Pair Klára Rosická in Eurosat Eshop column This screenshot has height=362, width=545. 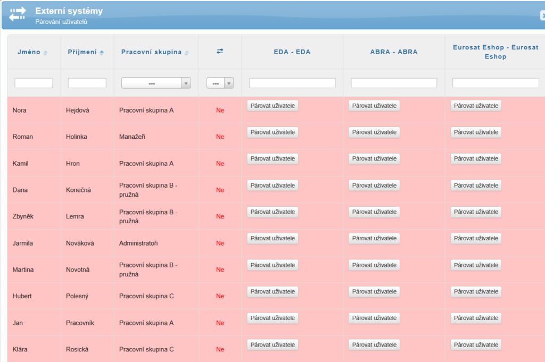(x=476, y=344)
